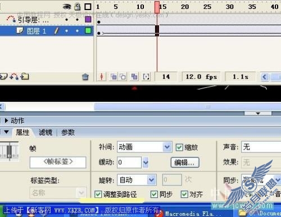Toggle lock dot of 图层 1
Viewport: 281px width, 217px height.
click(77, 31)
